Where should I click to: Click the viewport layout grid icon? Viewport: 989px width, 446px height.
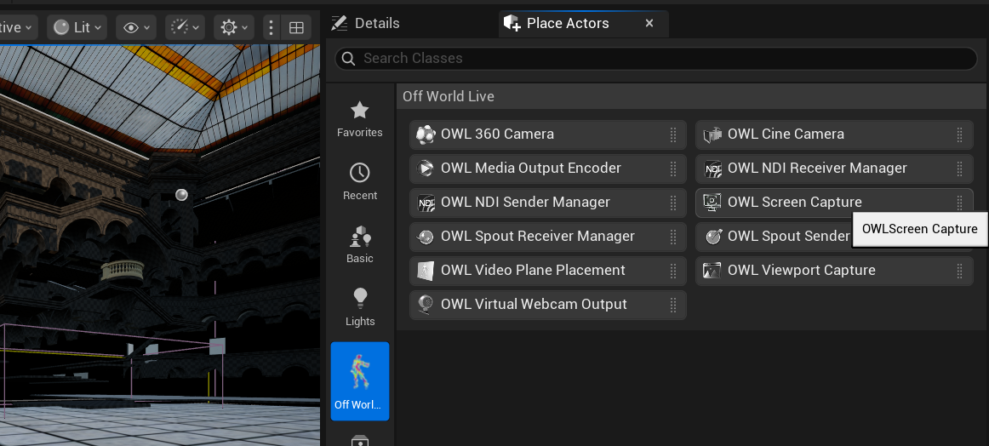coord(296,27)
